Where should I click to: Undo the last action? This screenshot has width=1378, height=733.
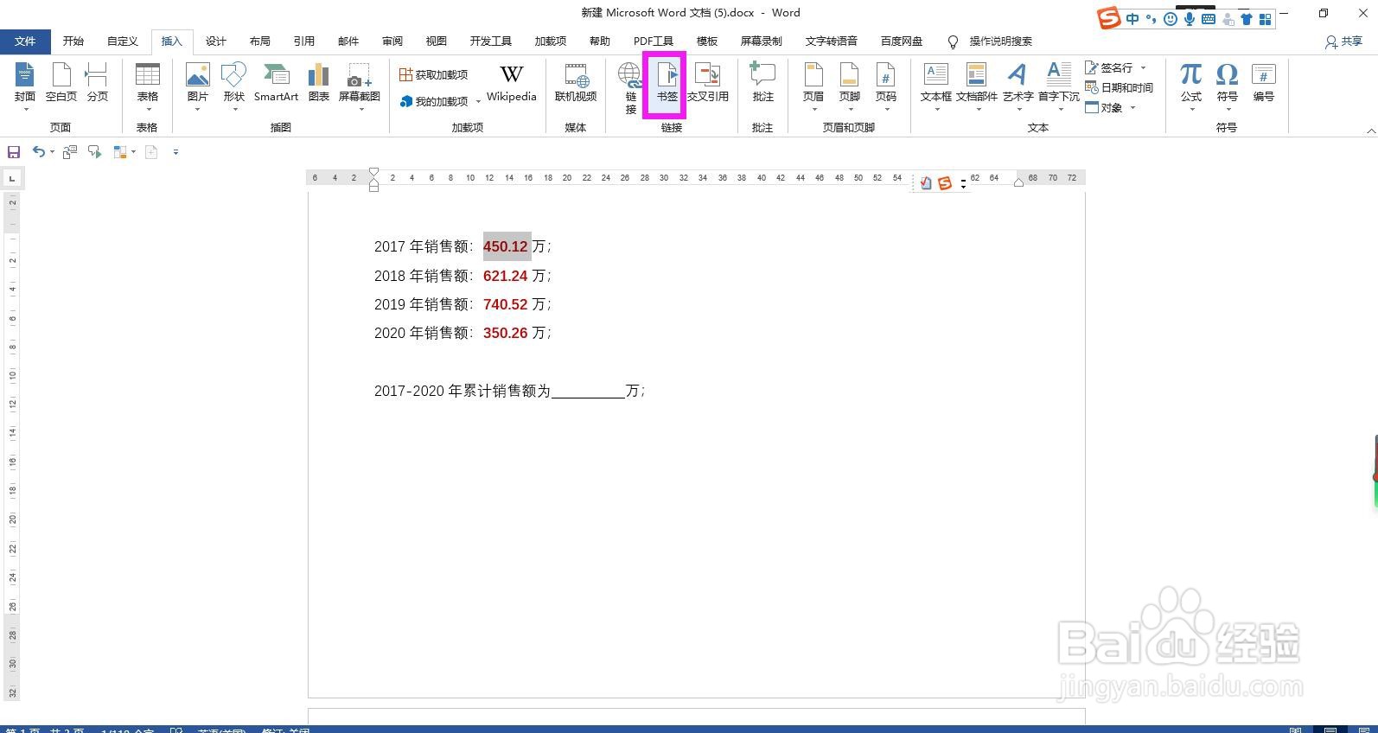39,152
